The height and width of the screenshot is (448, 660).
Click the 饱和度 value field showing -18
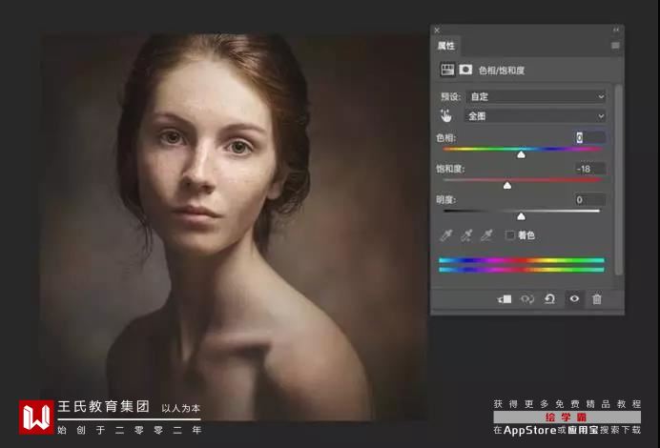click(590, 169)
